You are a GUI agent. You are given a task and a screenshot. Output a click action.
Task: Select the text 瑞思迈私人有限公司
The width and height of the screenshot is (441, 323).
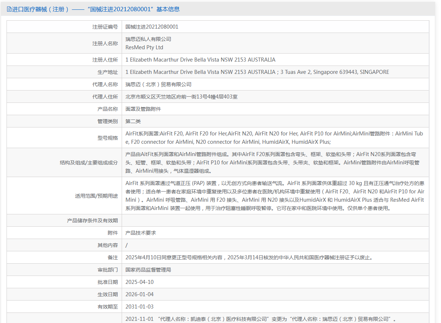pyautogui.click(x=148, y=39)
